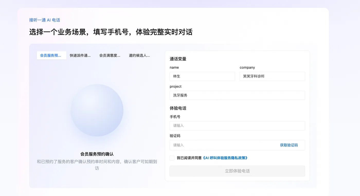The image size is (360, 196).
Task: Choose the 邀约候选人... tab
Action: pyautogui.click(x=139, y=55)
